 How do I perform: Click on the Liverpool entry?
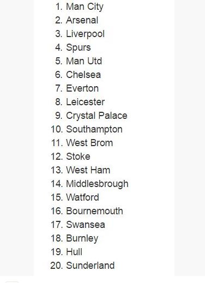85,34
